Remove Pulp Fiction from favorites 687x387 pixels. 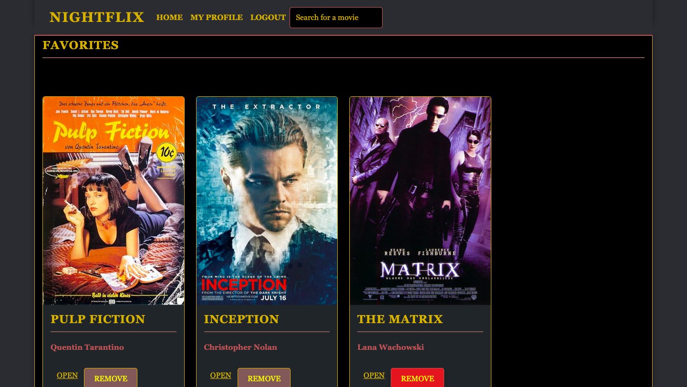(x=111, y=378)
